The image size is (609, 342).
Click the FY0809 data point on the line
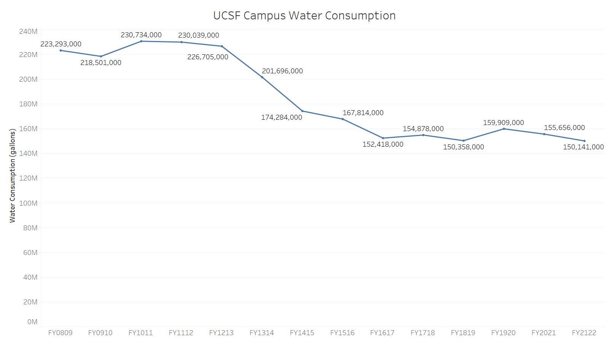click(x=61, y=51)
